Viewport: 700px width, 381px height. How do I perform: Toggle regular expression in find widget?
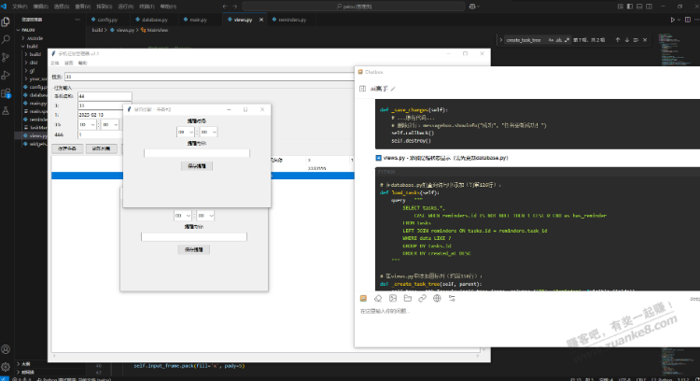point(567,40)
